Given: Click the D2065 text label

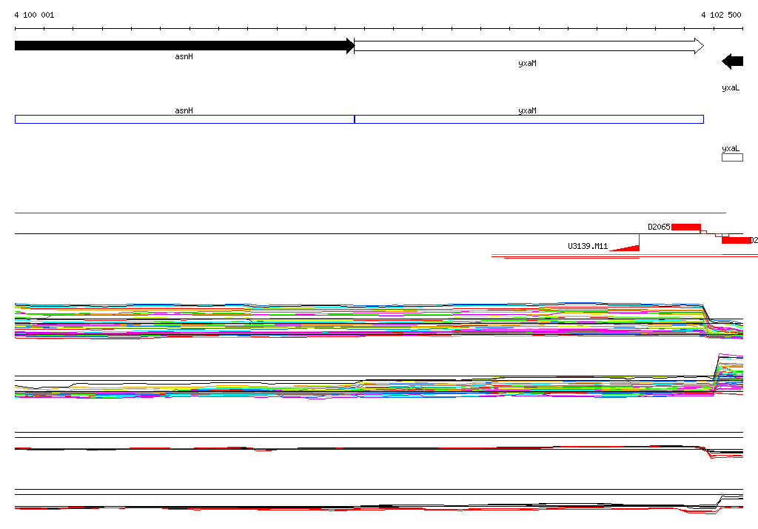Looking at the screenshot, I should [x=659, y=227].
